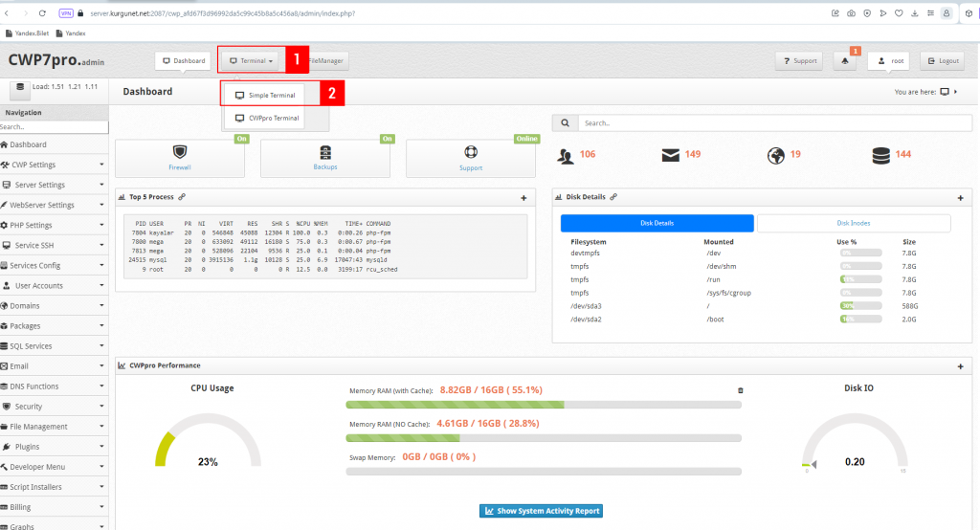This screenshot has width=980, height=530.
Task: Click the Dashboard top button
Action: click(184, 60)
